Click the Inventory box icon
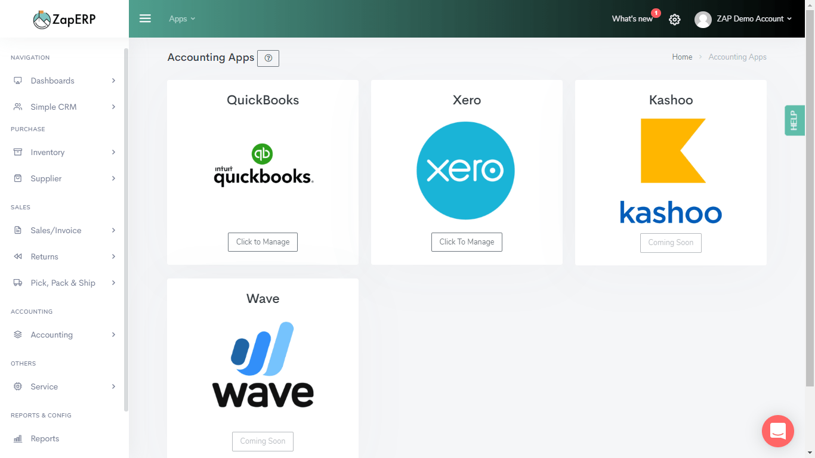This screenshot has width=815, height=458. tap(18, 152)
